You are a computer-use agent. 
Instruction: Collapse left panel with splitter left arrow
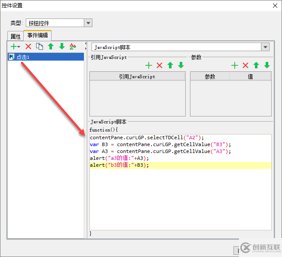(86, 43)
